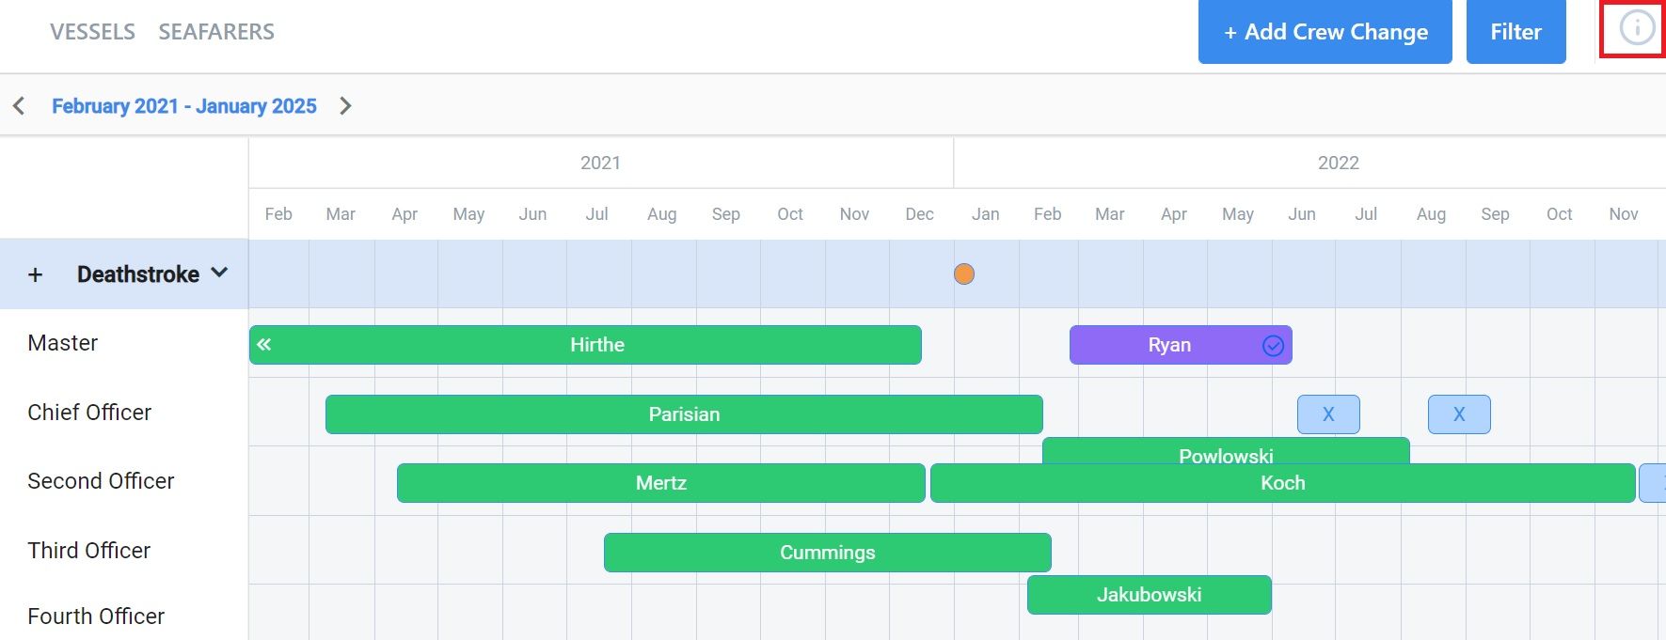Select the purple Ryan assignment bar
1666x640 pixels.
click(x=1181, y=345)
